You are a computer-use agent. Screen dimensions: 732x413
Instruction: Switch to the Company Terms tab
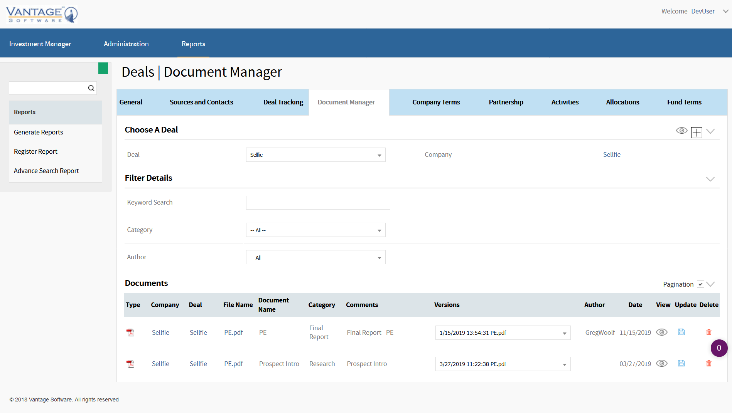[436, 102]
